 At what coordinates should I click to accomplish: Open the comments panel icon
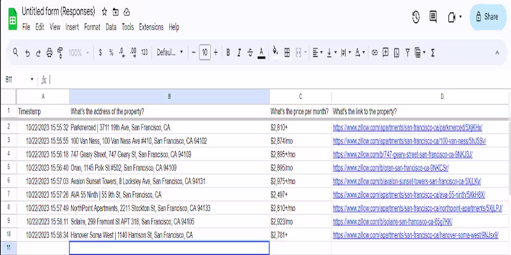433,17
